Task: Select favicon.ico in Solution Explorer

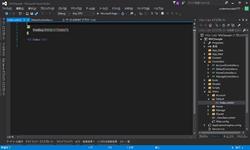Action: pos(218,129)
